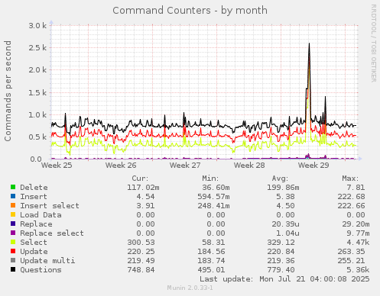
Task: Click the black Questions legend swatch
Action: pyautogui.click(x=13, y=269)
